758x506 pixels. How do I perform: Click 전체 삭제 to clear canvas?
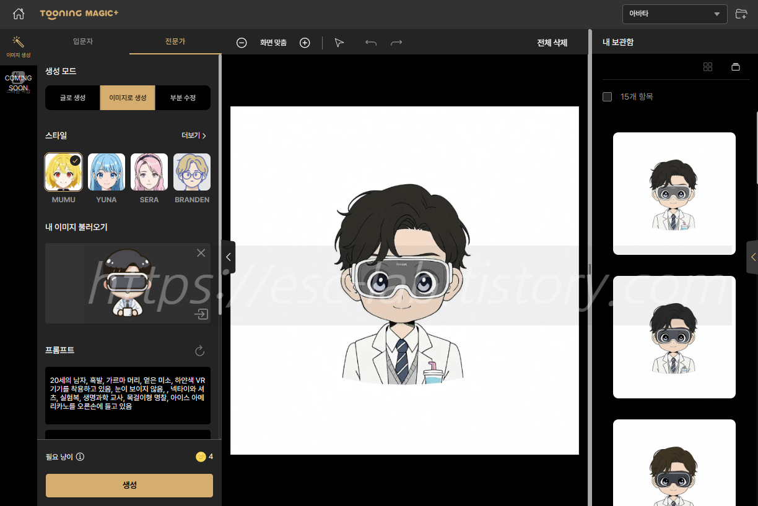[x=552, y=43]
